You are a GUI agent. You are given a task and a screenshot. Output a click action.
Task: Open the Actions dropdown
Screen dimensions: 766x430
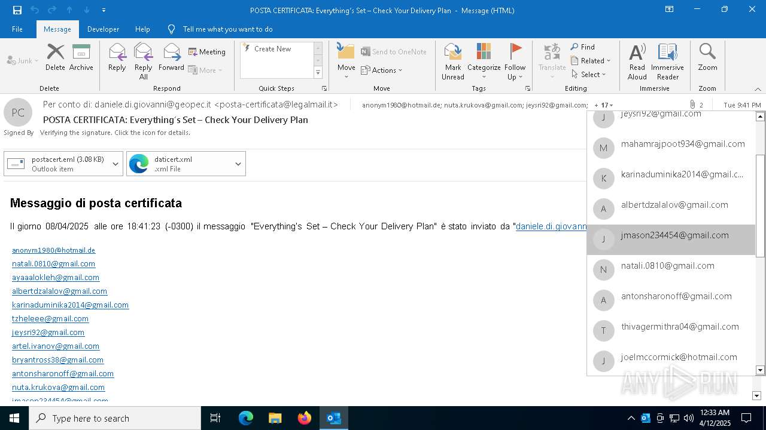click(x=382, y=70)
